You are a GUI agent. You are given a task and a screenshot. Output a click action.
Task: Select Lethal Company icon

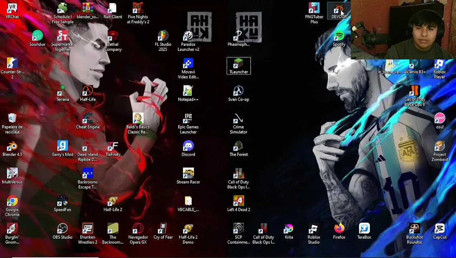click(x=113, y=41)
